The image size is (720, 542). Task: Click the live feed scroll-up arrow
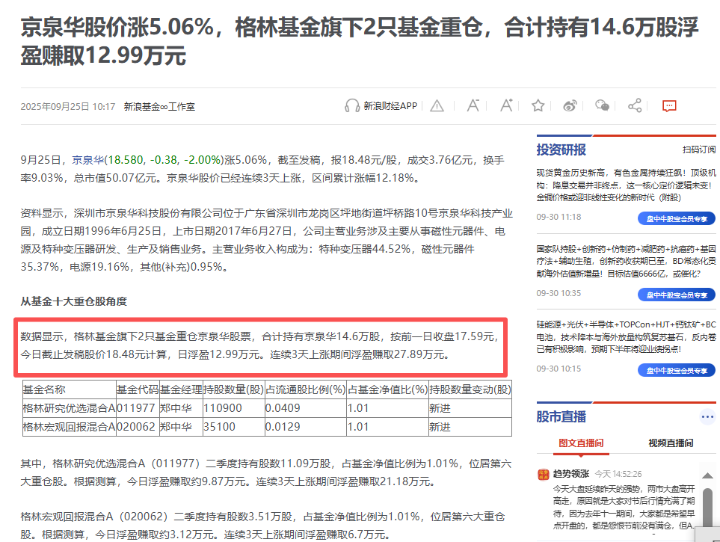[707, 475]
